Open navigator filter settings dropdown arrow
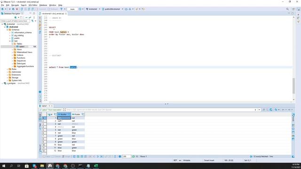 click(x=36, y=21)
